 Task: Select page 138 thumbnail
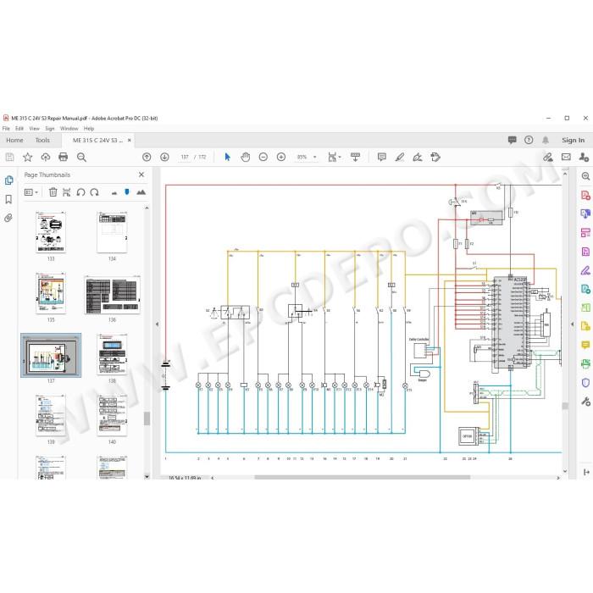pyautogui.click(x=112, y=354)
